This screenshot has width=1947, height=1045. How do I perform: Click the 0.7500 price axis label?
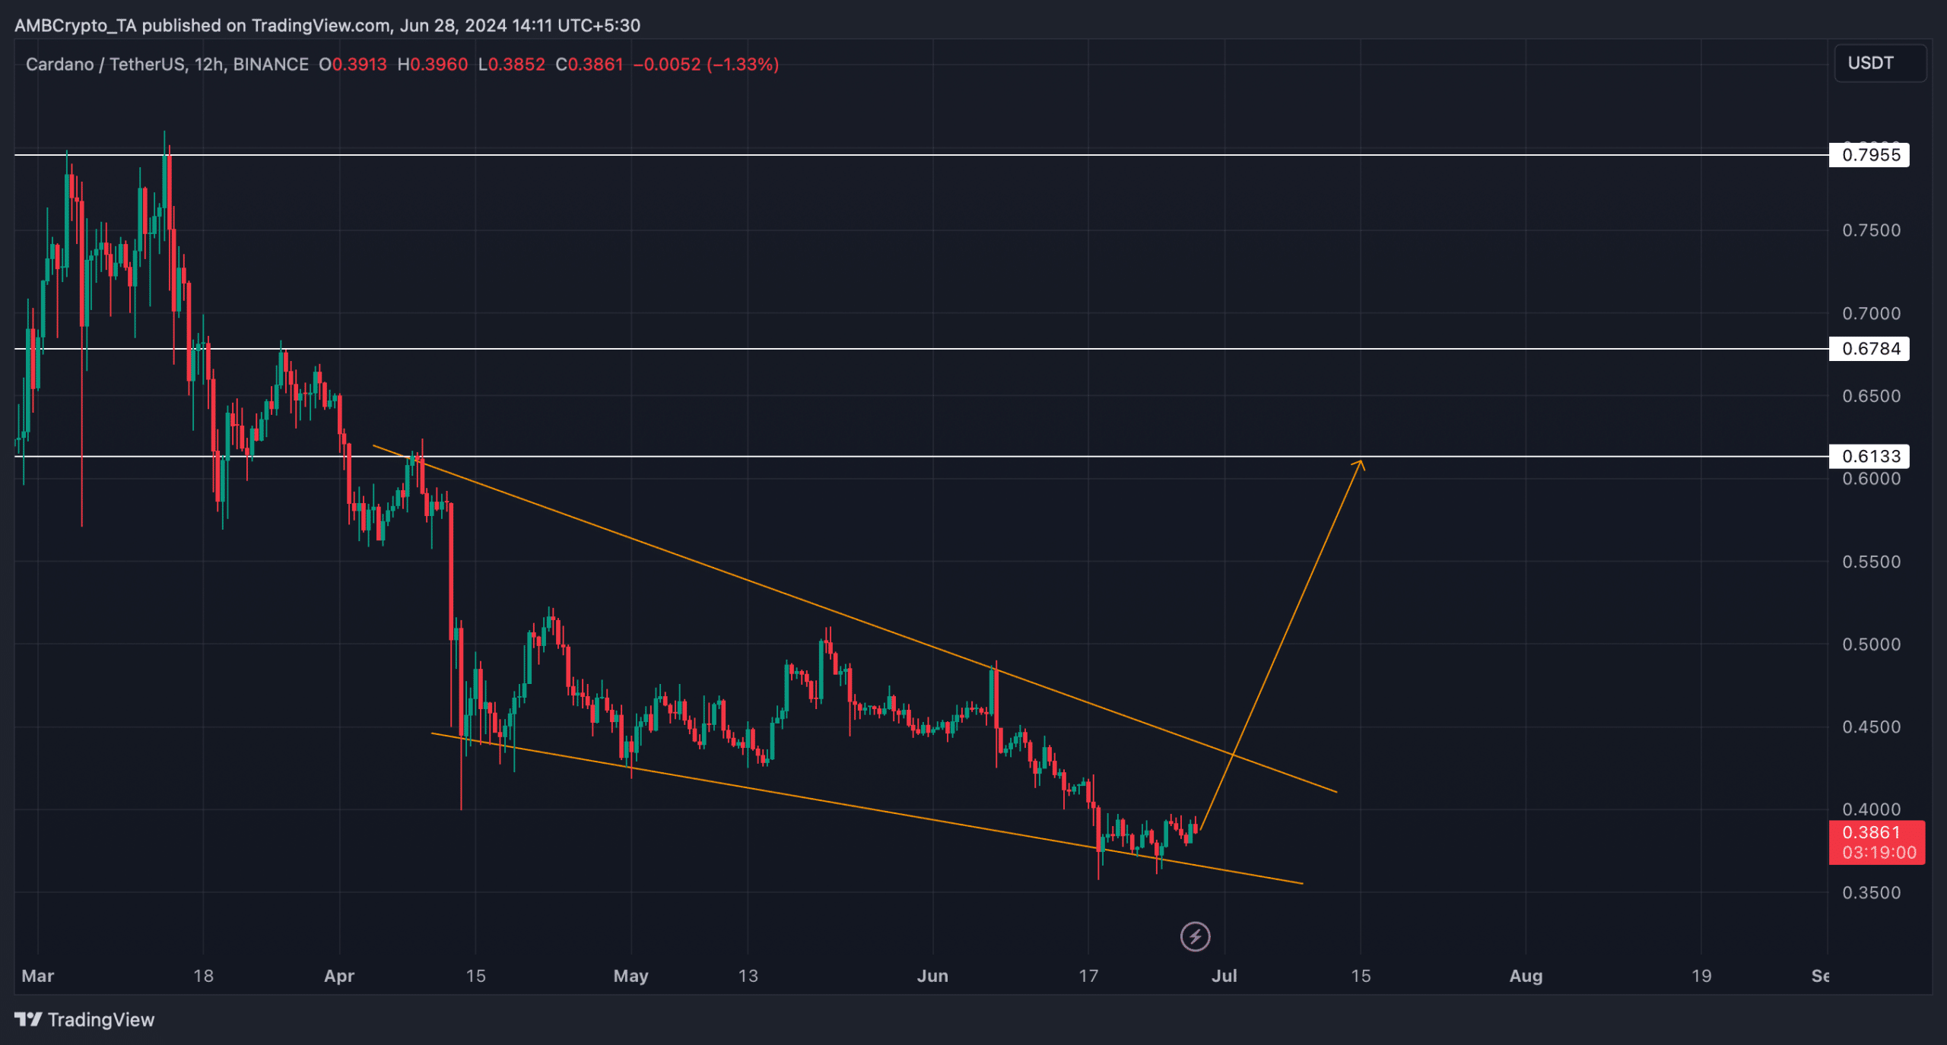[1871, 230]
